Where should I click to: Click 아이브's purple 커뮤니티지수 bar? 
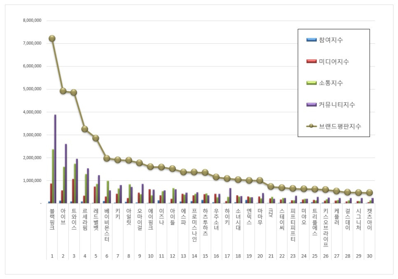66,173
